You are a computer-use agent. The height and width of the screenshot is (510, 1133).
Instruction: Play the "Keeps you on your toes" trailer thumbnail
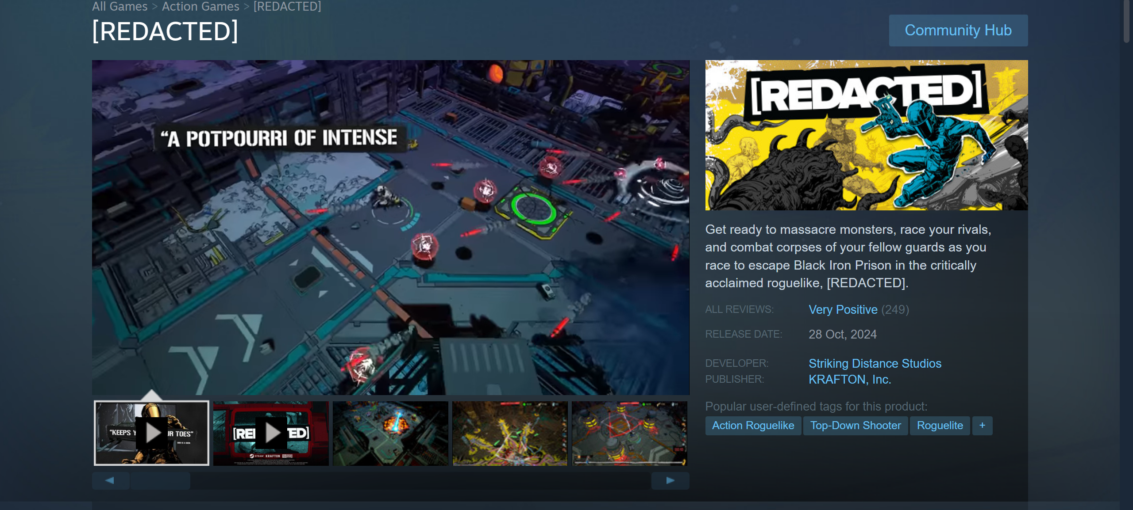point(151,433)
